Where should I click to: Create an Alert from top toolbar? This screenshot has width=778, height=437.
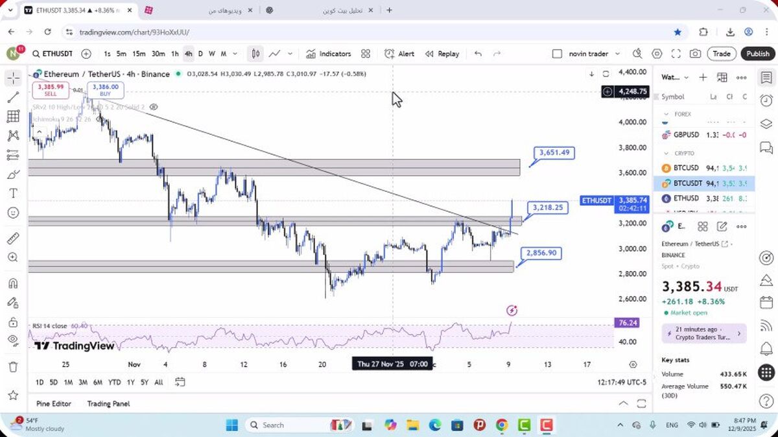399,54
